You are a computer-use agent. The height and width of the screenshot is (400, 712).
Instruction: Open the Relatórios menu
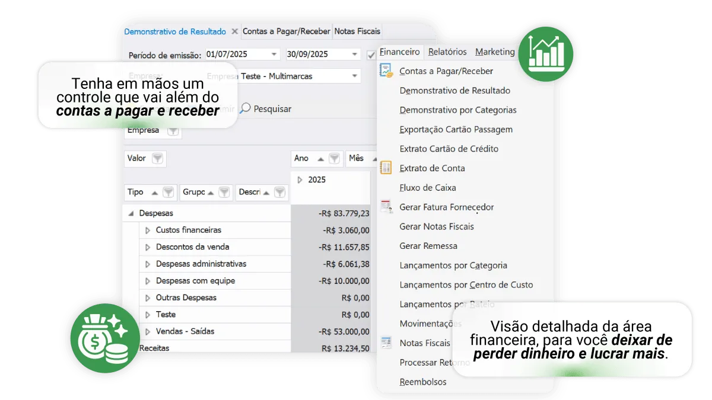click(447, 52)
